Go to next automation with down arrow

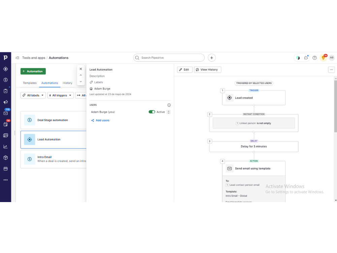[x=81, y=82]
